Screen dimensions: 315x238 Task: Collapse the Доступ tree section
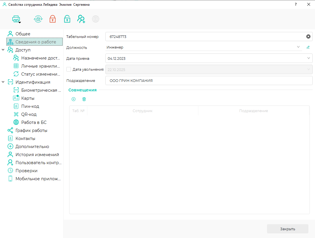[3, 50]
